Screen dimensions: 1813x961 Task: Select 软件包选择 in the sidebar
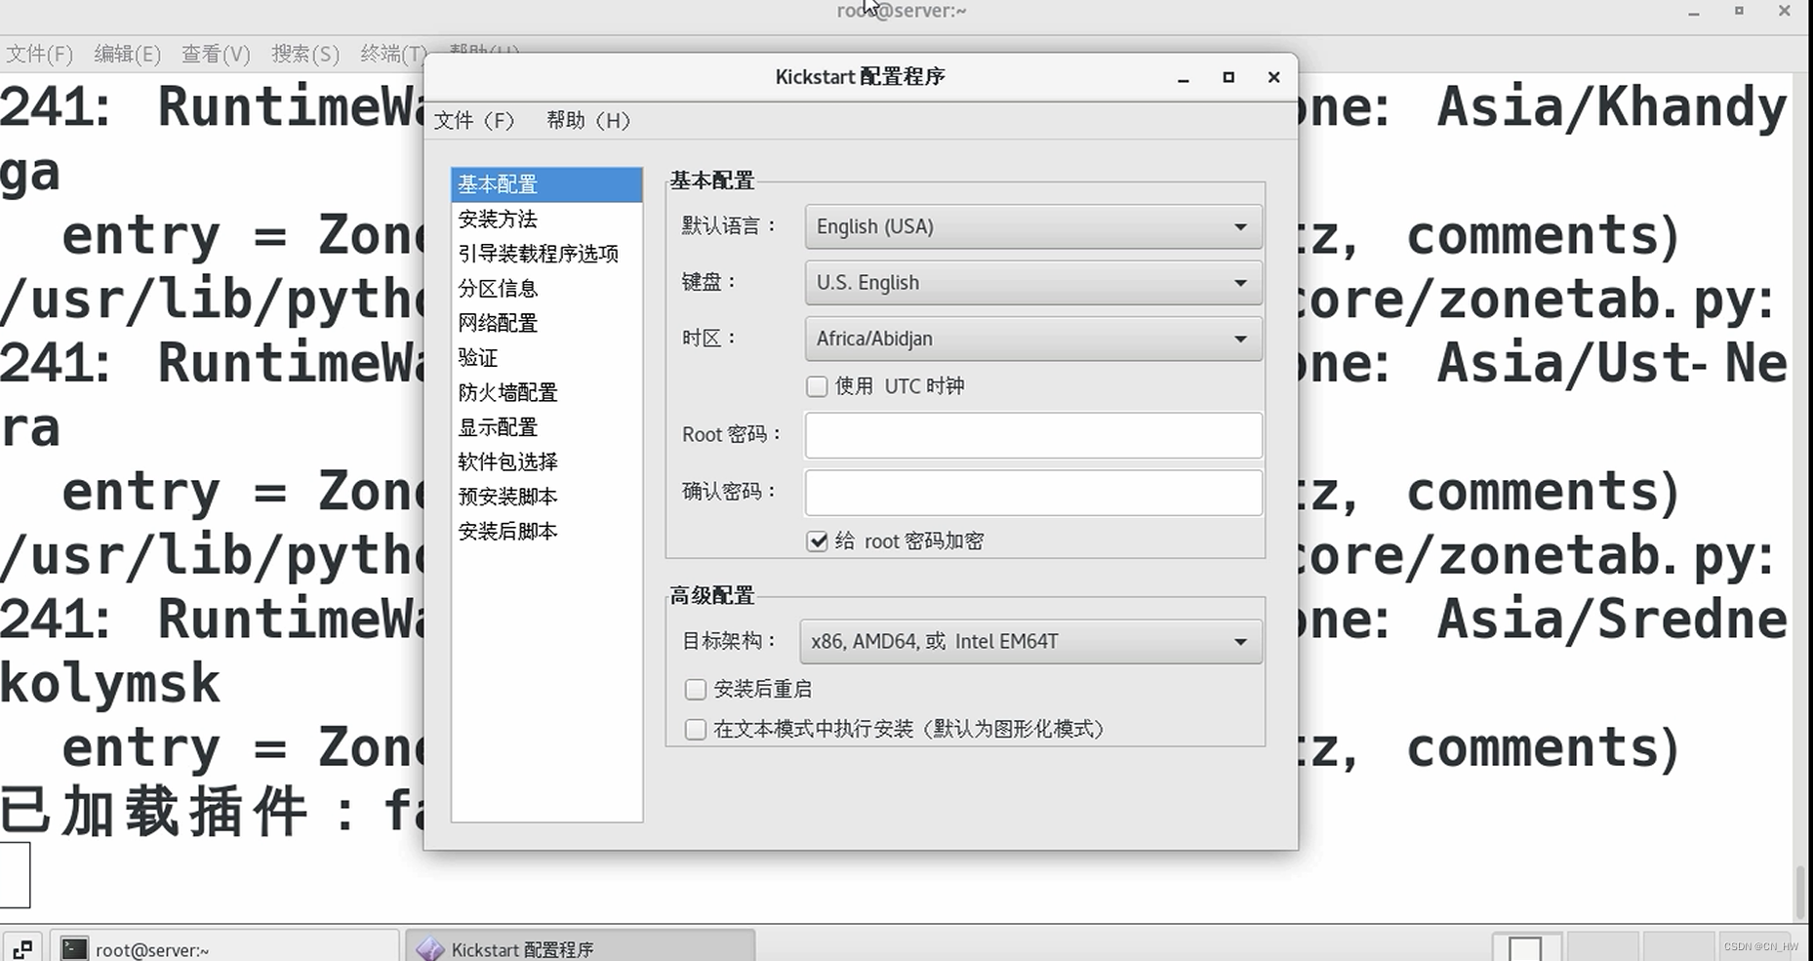546,461
